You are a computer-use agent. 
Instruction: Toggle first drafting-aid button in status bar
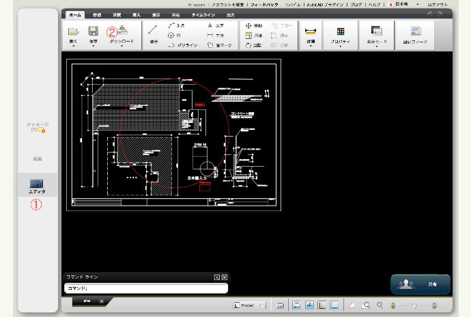coord(296,305)
